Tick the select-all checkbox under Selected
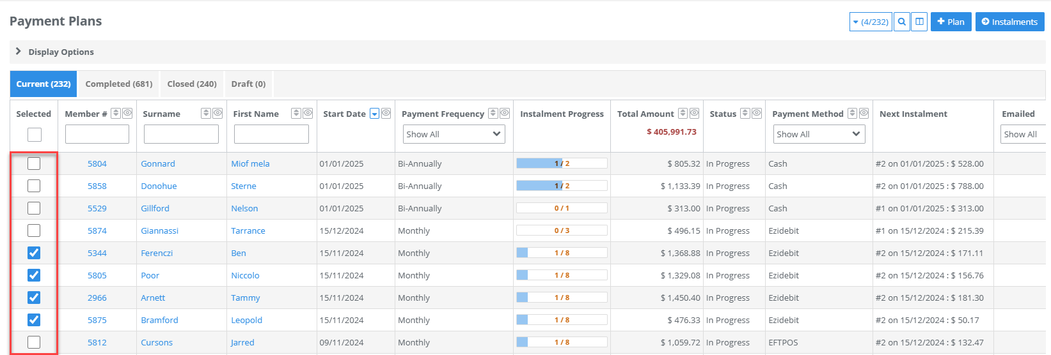This screenshot has height=355, width=1051. point(35,135)
